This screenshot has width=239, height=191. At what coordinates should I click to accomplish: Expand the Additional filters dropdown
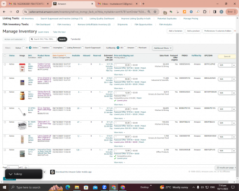coord(163,48)
